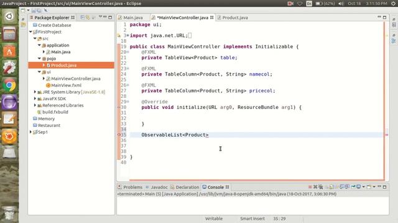Expand the Main.java tree node
Viewport: 398px width, 223px height.
44,52
